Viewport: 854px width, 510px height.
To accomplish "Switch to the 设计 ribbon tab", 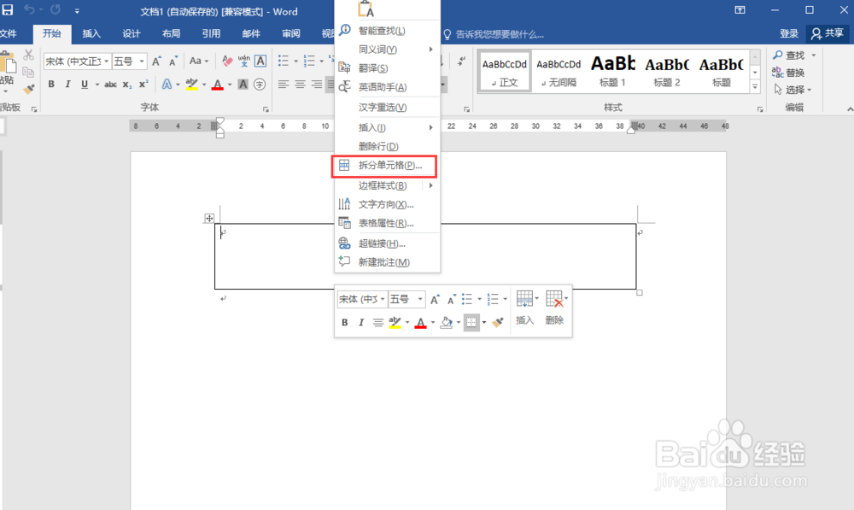I will [132, 34].
